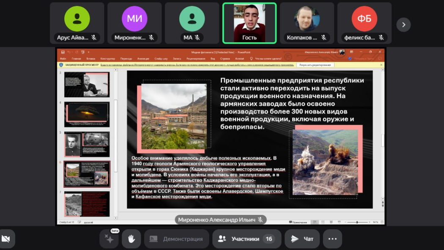This screenshot has width=444, height=250.
Task: Select slide 7 thumbnail in slide panel
Action: click(87, 203)
